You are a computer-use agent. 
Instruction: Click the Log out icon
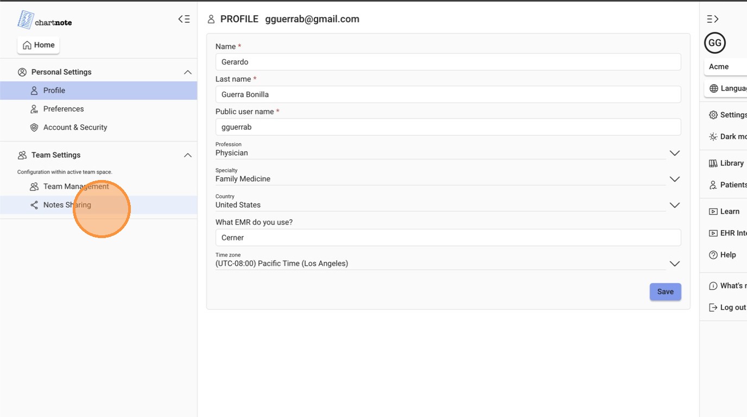[713, 307]
